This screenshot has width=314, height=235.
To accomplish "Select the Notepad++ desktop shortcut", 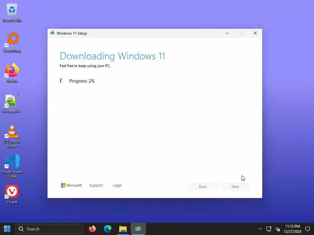I will point(12,103).
